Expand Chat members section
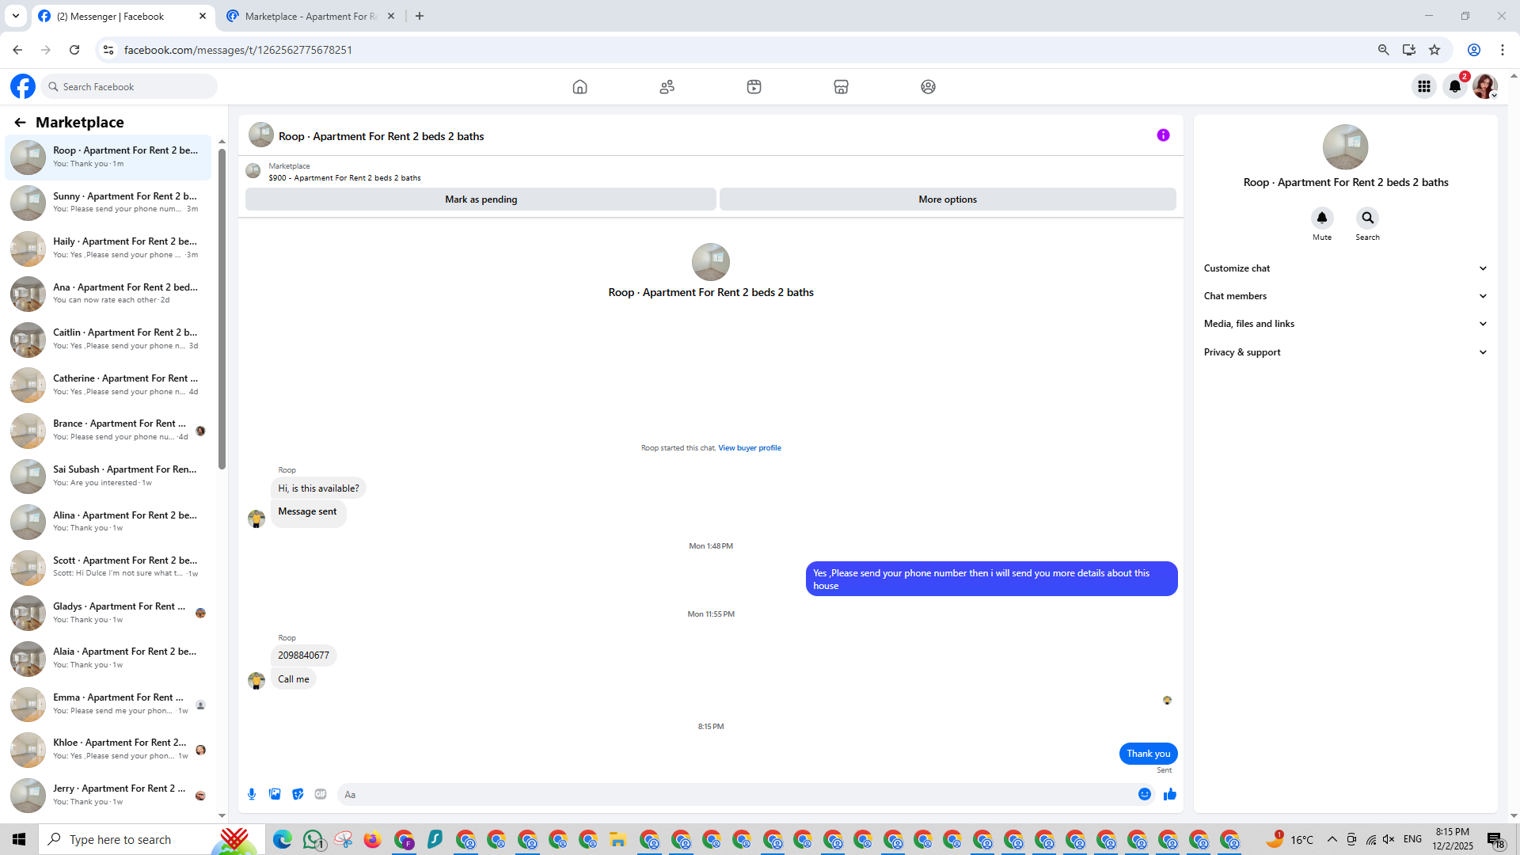This screenshot has height=855, width=1520. point(1345,296)
